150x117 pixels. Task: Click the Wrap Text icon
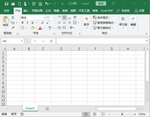coord(75,17)
